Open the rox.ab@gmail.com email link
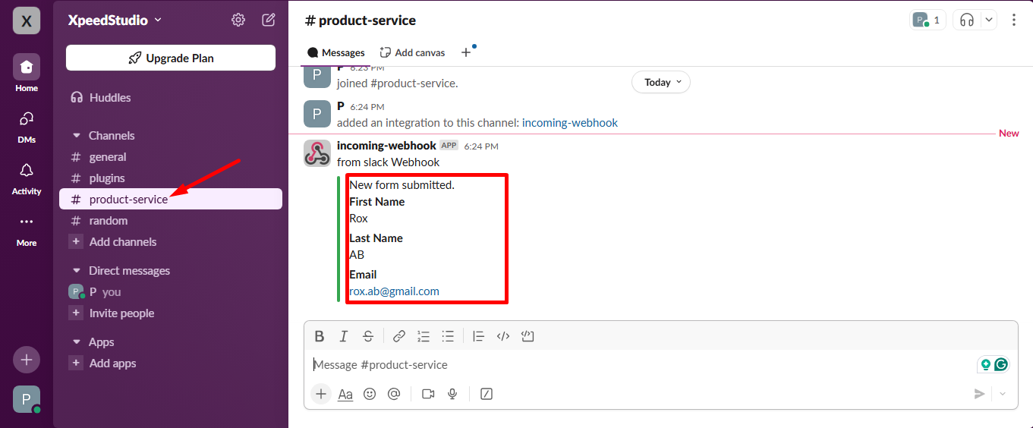This screenshot has height=428, width=1033. pos(394,291)
